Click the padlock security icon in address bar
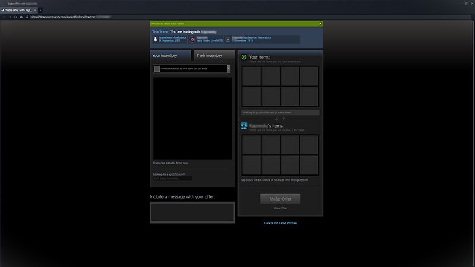 coord(27,17)
